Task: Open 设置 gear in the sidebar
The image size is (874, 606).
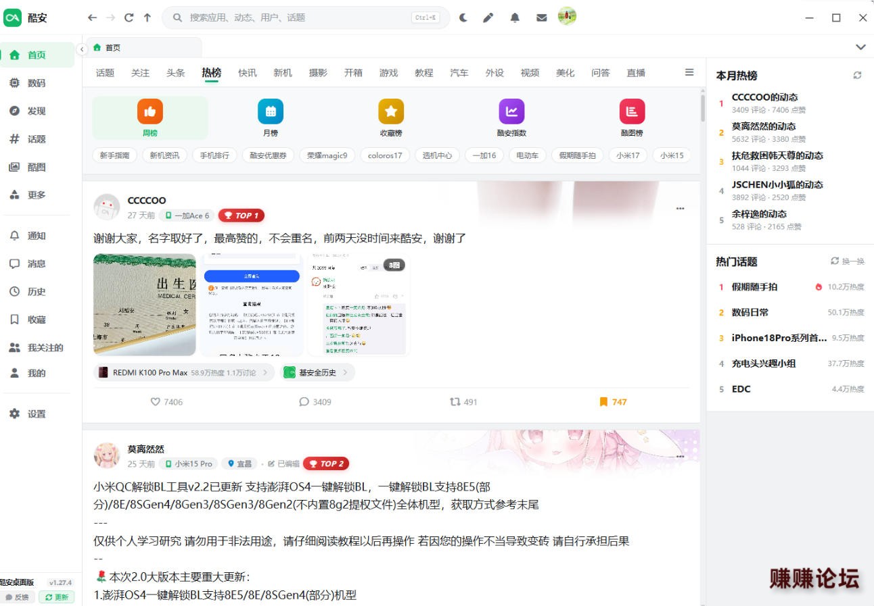Action: 37,414
